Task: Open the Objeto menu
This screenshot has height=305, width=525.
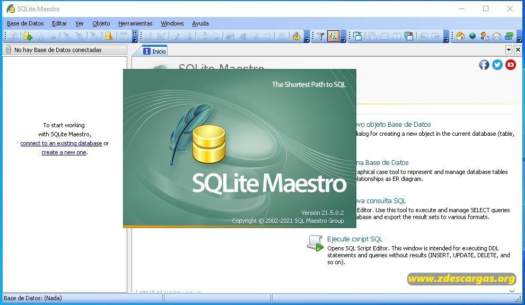Action: pyautogui.click(x=101, y=23)
